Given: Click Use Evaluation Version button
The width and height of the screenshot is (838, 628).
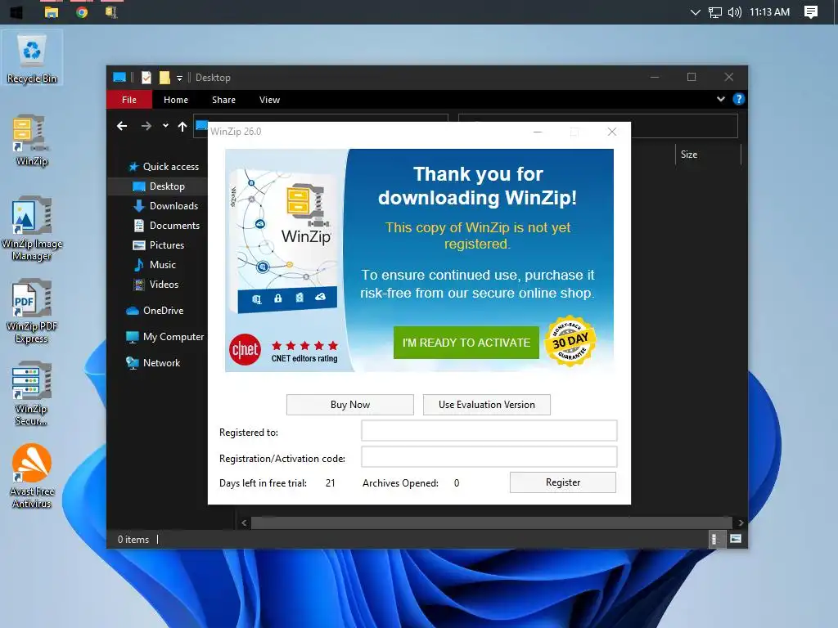Looking at the screenshot, I should tap(486, 404).
